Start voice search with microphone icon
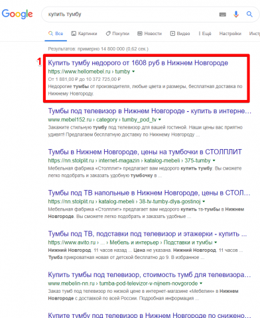Screen dimensions: 260x318 236,15
